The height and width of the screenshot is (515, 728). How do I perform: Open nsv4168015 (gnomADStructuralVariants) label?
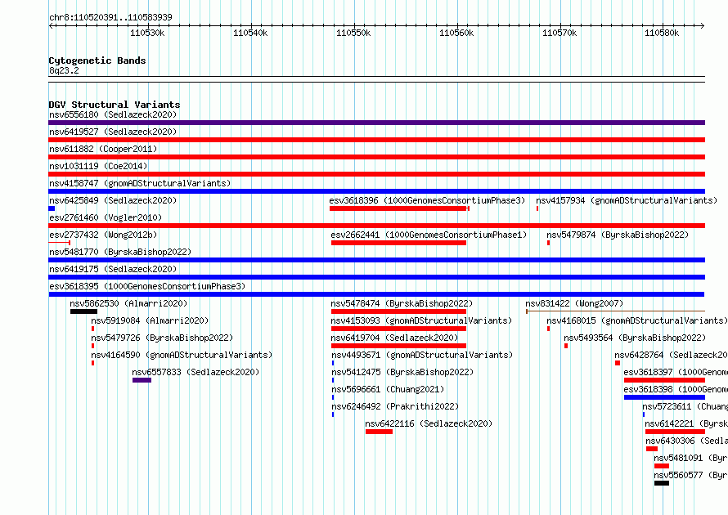637,320
